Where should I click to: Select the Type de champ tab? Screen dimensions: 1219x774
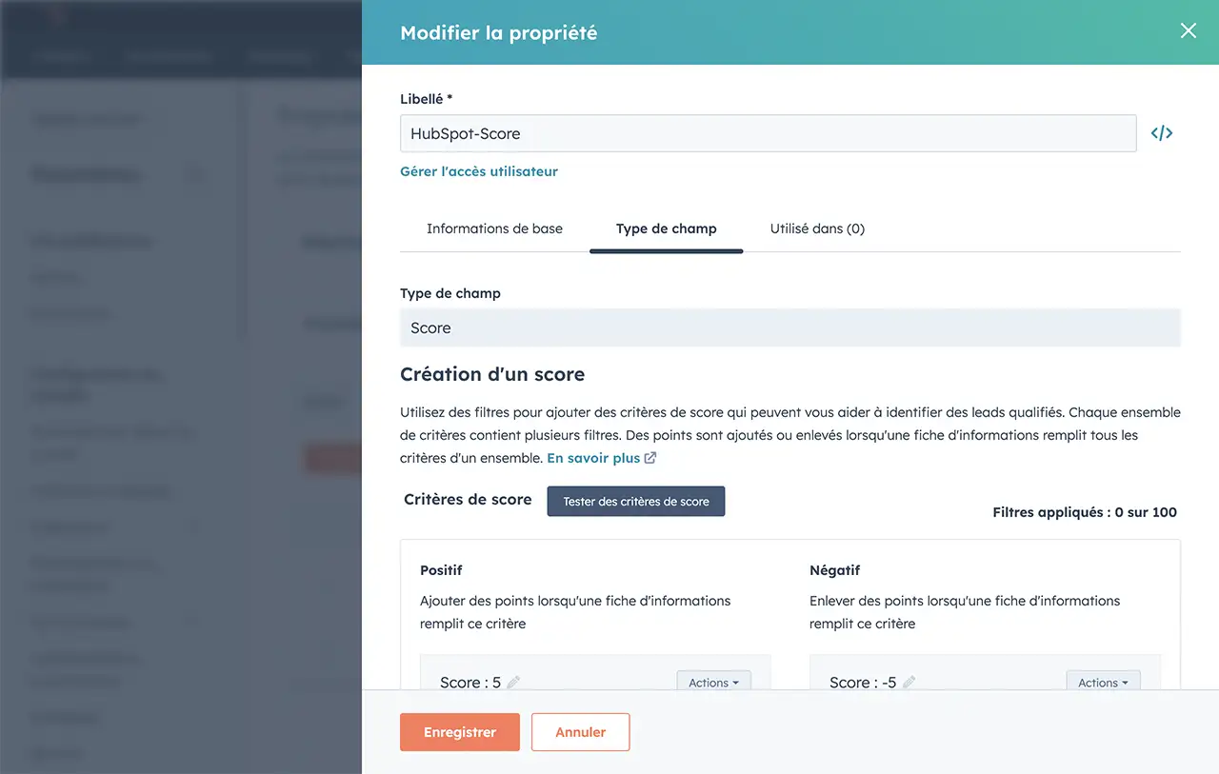666,228
